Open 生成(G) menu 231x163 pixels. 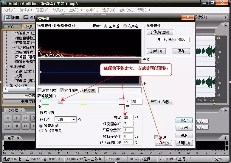[x=75, y=10]
